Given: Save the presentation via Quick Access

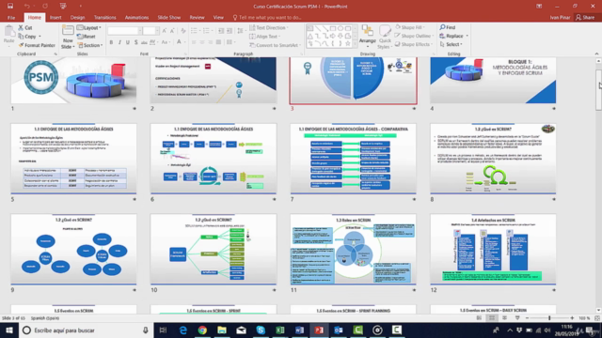Looking at the screenshot, I should (x=10, y=7).
